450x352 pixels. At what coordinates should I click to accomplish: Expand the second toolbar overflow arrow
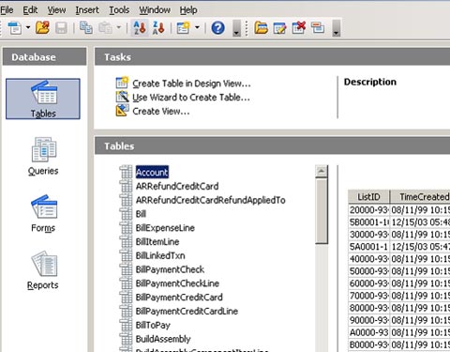click(337, 28)
